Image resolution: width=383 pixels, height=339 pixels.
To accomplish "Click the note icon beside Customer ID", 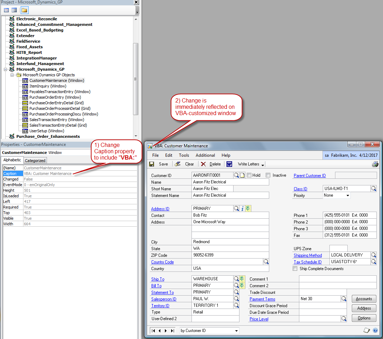I will click(x=242, y=175).
